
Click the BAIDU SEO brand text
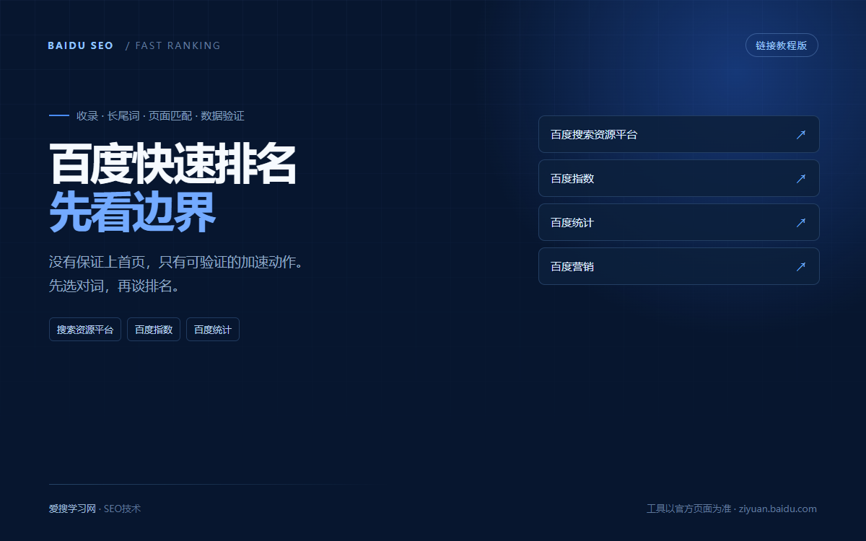tap(81, 45)
